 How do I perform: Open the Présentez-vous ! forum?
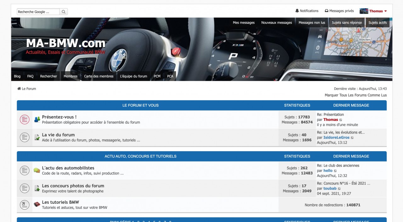(x=59, y=117)
